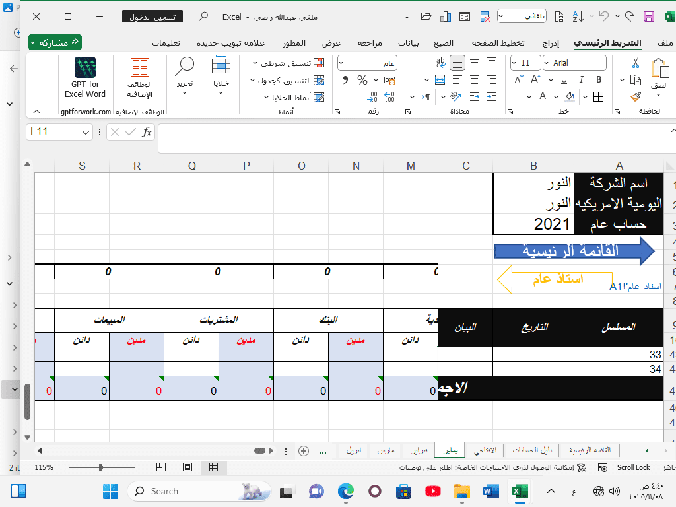Open the ملف (File) tab
Viewport: 676px width, 507px height.
665,43
